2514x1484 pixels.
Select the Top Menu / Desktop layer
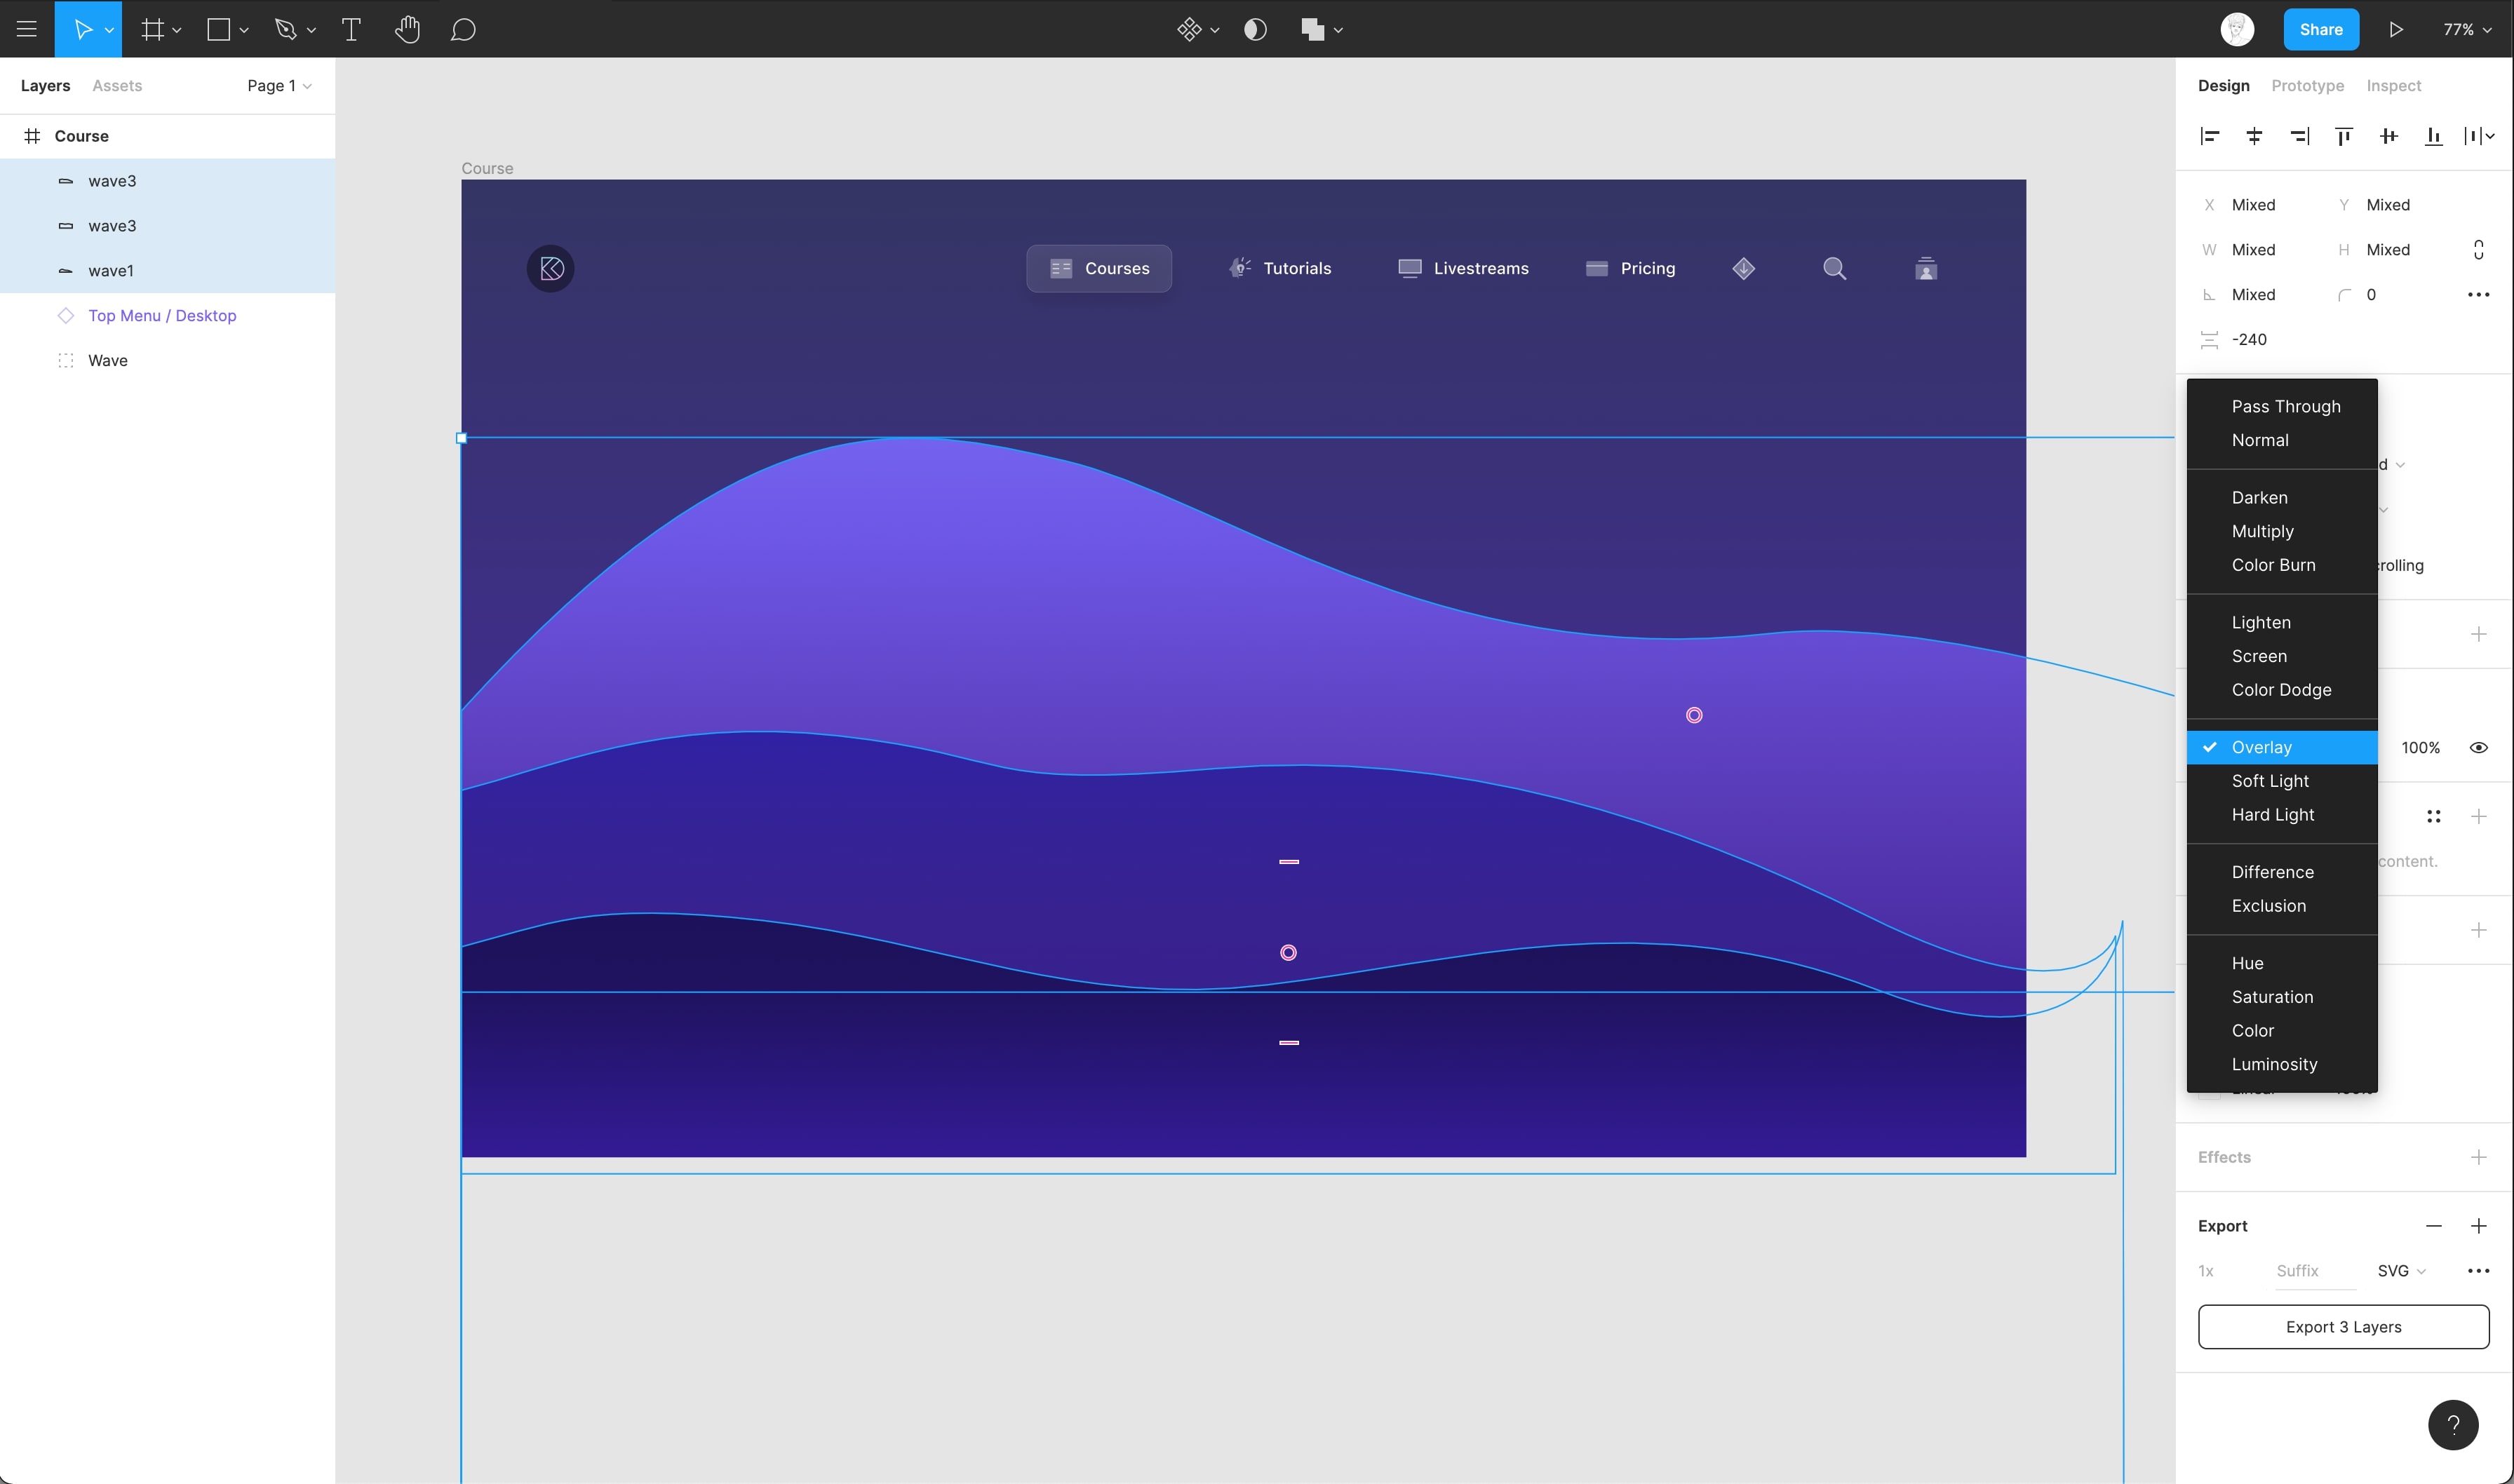click(x=162, y=316)
